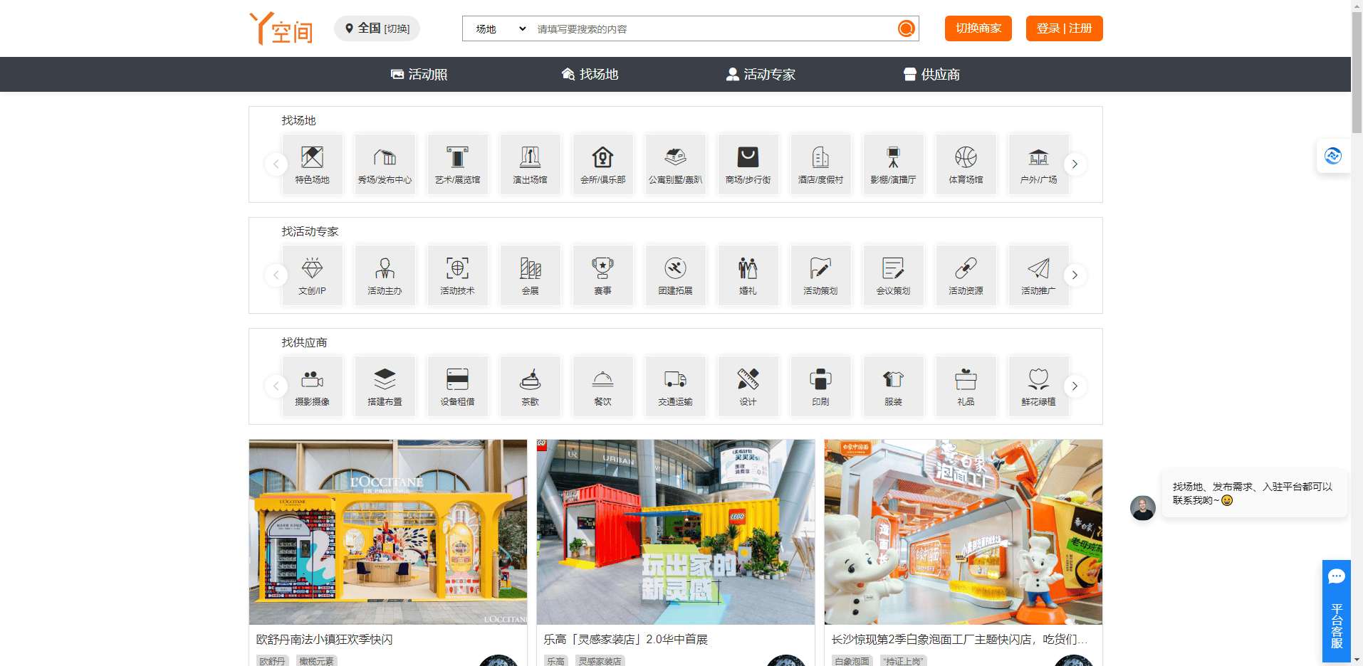Viewport: 1363px width, 666px height.
Task: Go back in 找供应商 carousel
Action: [x=276, y=386]
